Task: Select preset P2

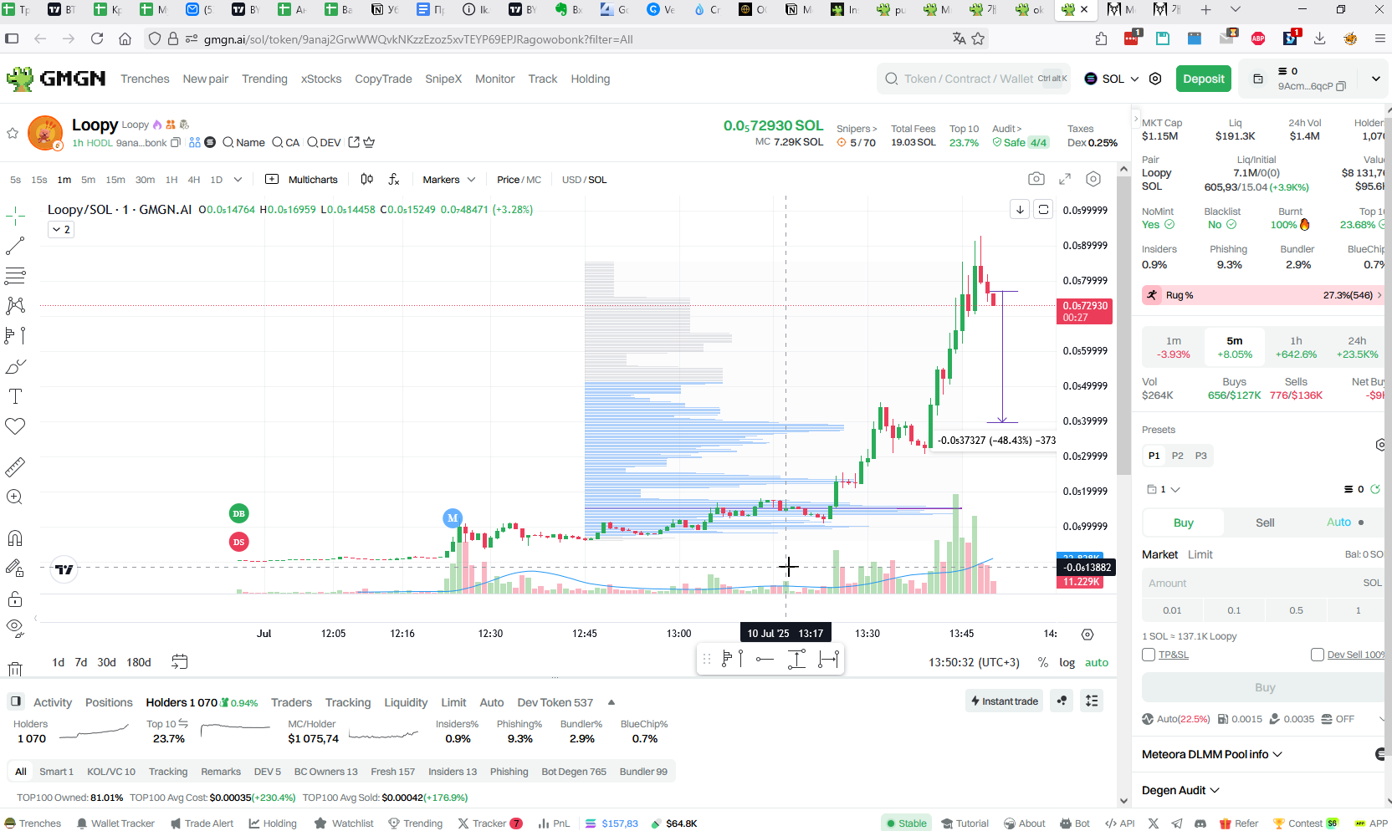Action: coord(1177,456)
